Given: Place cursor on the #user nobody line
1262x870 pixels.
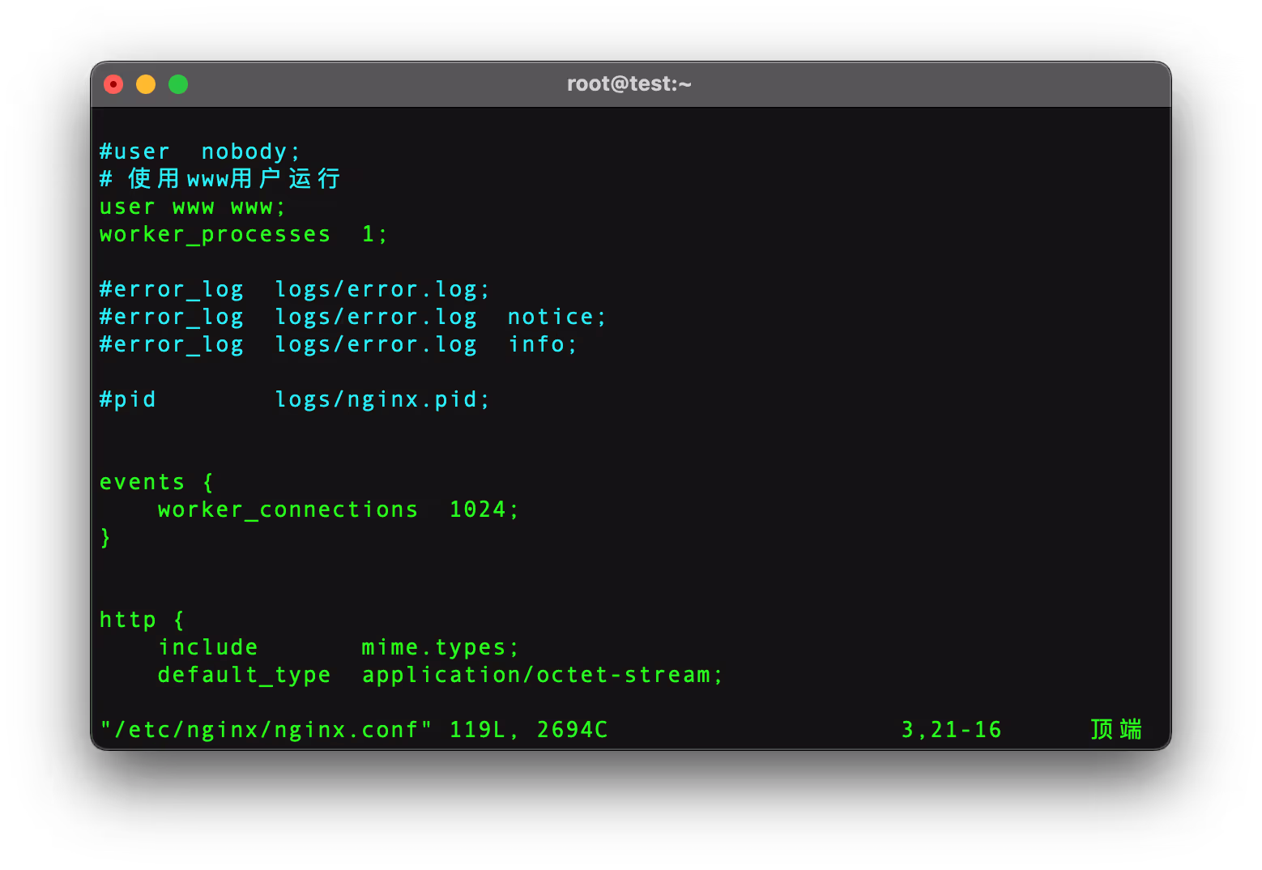Looking at the screenshot, I should 199,152.
